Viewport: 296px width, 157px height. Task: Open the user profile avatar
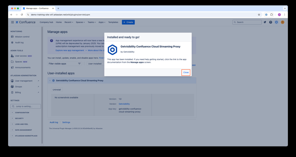pos(283,22)
